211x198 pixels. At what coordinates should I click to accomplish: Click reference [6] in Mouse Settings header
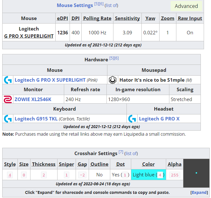101,4
